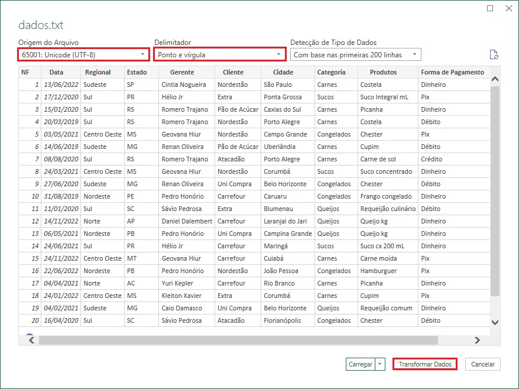Click the Crédito payment cell
Screen dimensions: 519x389
(454, 159)
